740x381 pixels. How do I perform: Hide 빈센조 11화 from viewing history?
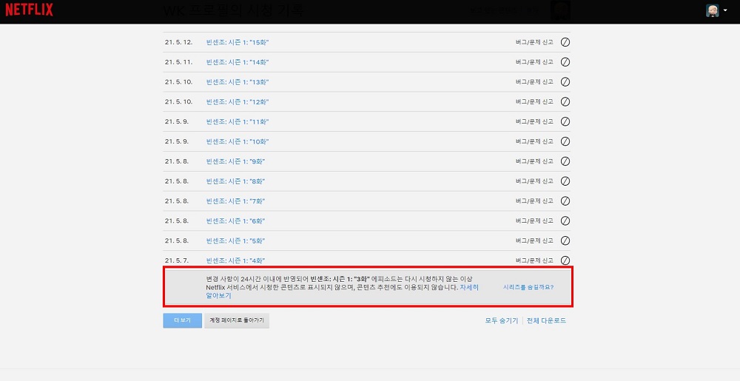tap(565, 121)
